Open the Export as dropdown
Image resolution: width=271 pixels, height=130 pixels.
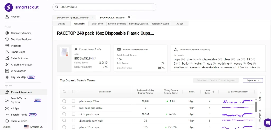click(253, 80)
